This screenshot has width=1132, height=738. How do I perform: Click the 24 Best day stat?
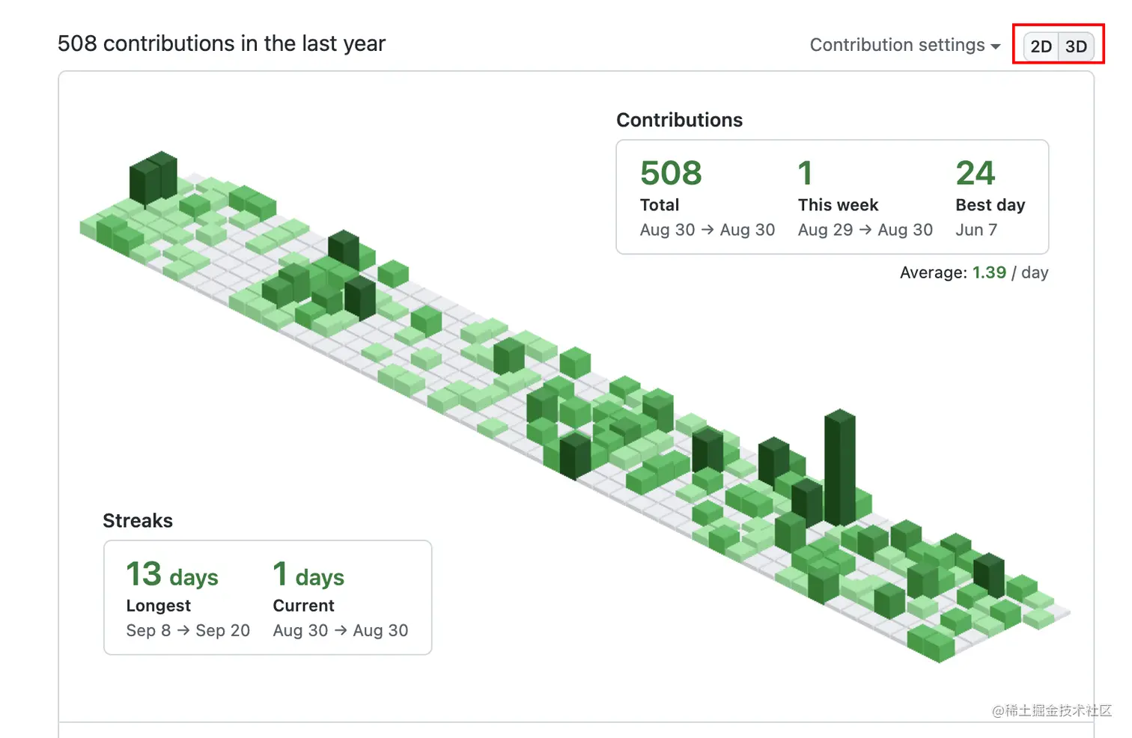[x=975, y=173]
